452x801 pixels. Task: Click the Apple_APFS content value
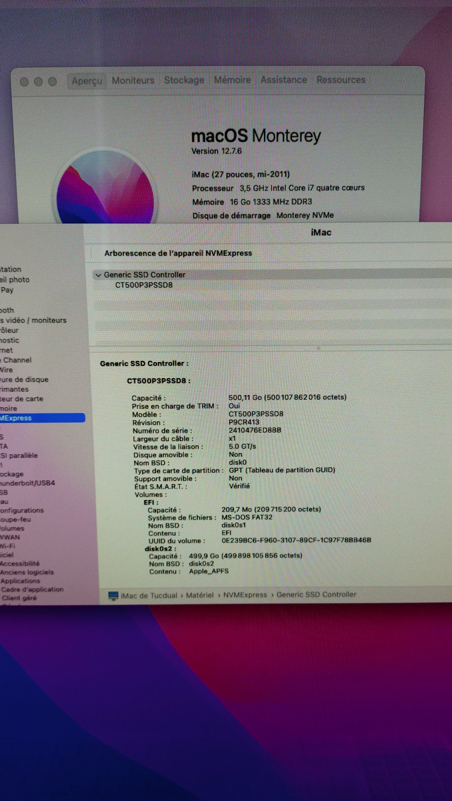pos(209,571)
